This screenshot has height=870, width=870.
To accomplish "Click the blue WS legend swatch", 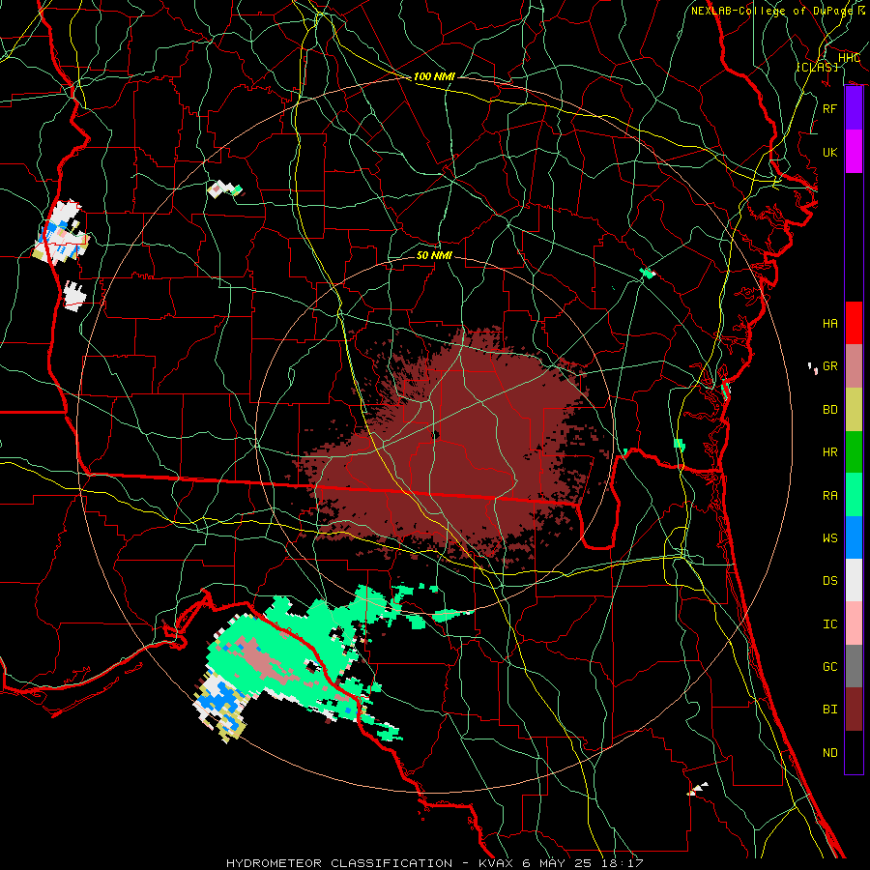I will coord(854,537).
